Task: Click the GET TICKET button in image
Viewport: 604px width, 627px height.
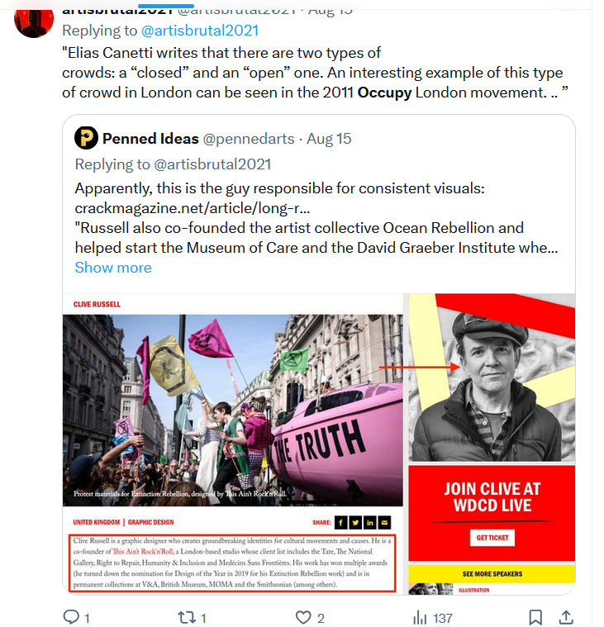Action: point(492,538)
